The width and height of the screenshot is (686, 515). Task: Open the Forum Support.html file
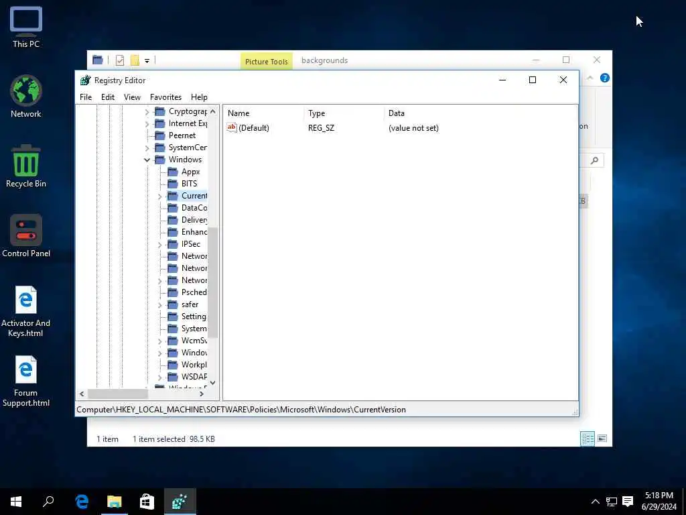click(x=26, y=381)
